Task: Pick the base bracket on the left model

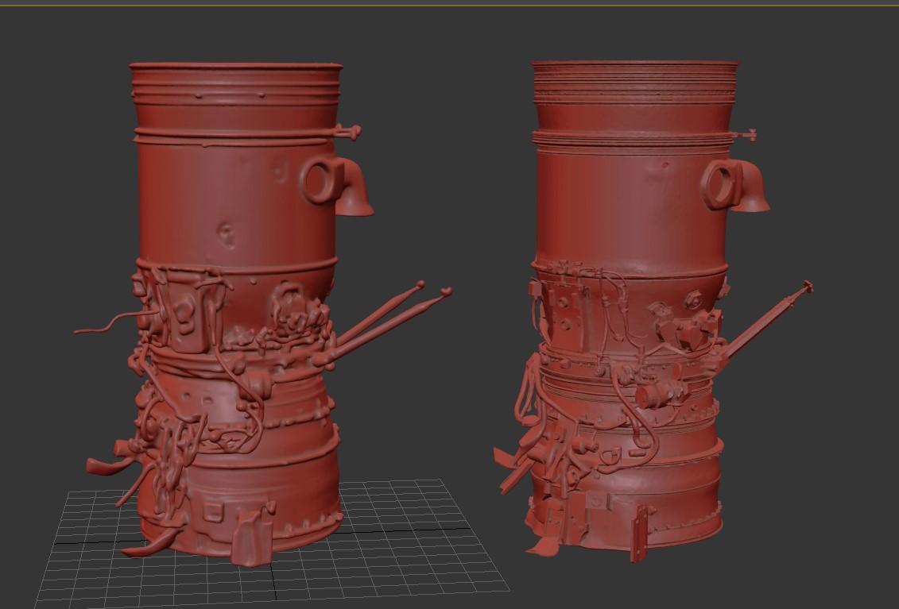Action: point(251,536)
